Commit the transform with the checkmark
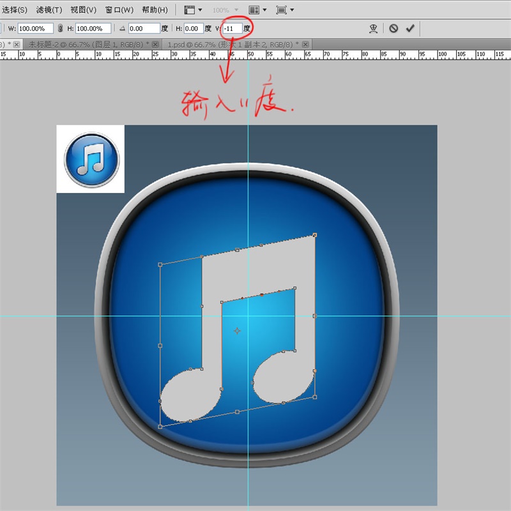This screenshot has height=511, width=511. coord(409,27)
